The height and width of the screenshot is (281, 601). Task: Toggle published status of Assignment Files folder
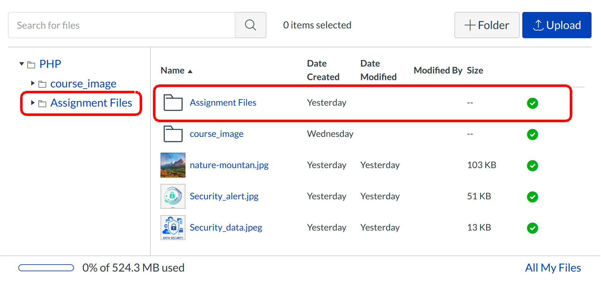(532, 103)
